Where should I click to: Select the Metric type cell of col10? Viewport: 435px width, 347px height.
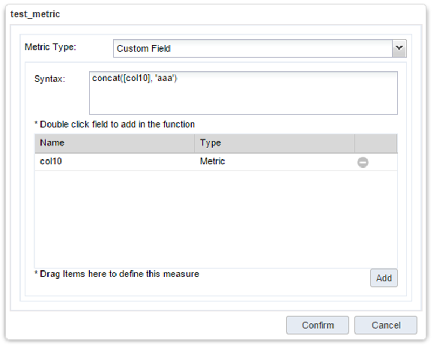[x=212, y=162]
